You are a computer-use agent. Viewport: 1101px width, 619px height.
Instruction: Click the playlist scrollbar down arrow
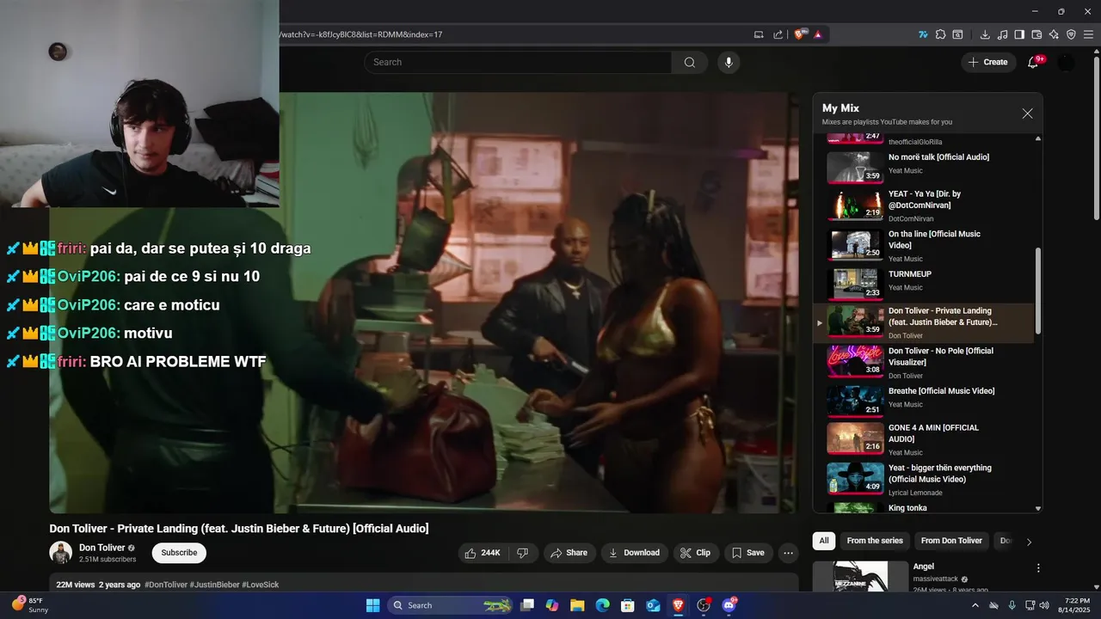pos(1038,509)
